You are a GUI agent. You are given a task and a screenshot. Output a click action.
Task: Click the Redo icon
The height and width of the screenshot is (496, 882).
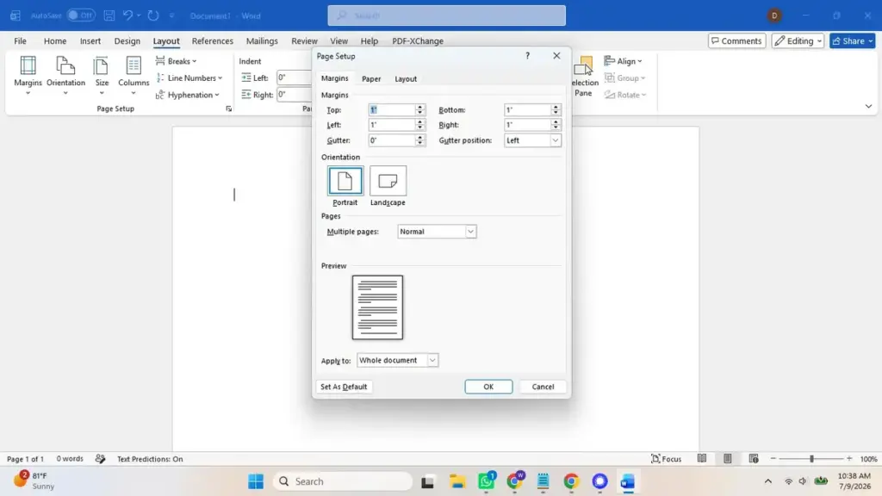pos(153,15)
